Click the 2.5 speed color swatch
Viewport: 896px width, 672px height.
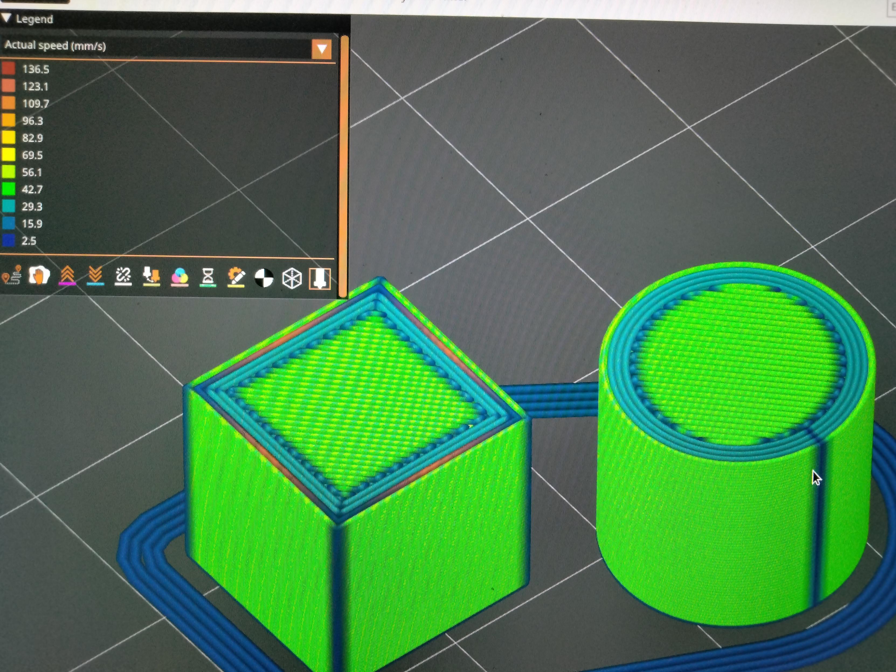9,240
